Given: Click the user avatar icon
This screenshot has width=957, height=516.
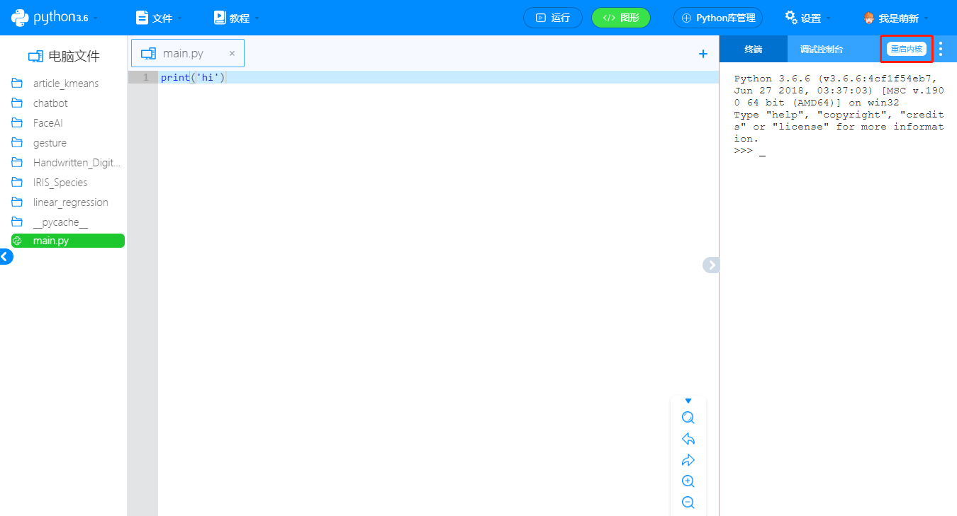Looking at the screenshot, I should pyautogui.click(x=868, y=18).
